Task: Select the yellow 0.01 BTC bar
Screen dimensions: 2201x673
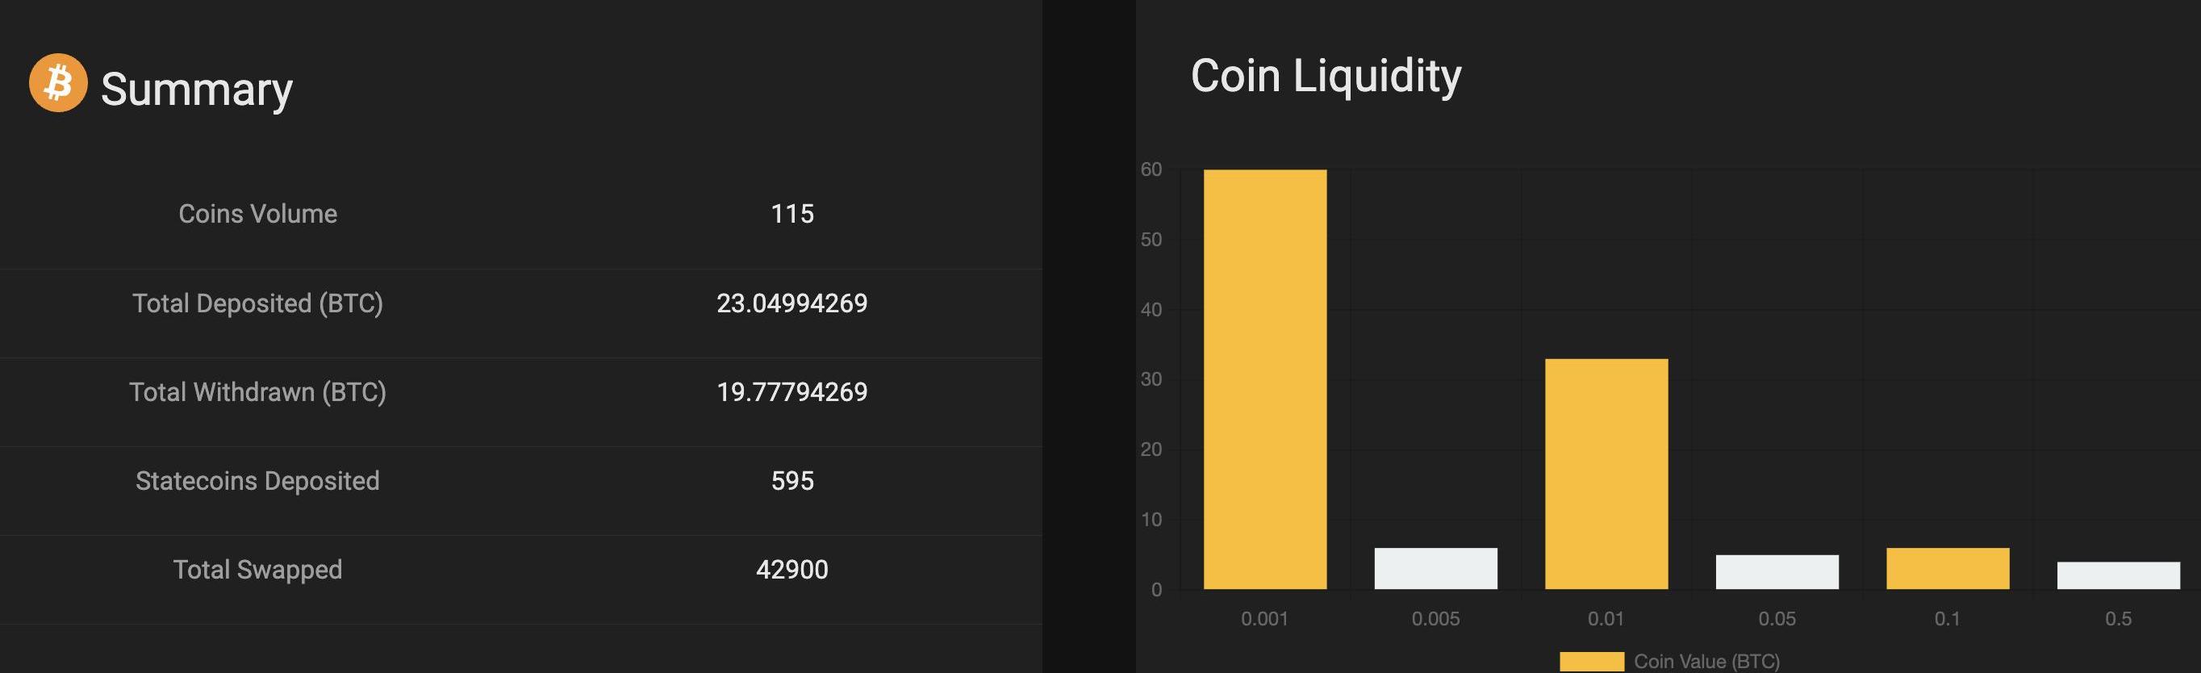Action: click(1606, 474)
